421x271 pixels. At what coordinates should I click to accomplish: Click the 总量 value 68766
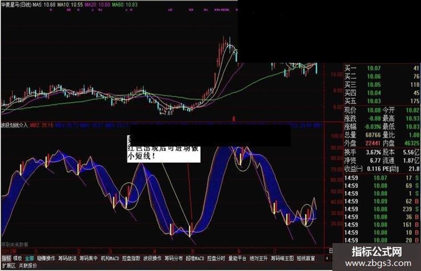click(x=373, y=135)
